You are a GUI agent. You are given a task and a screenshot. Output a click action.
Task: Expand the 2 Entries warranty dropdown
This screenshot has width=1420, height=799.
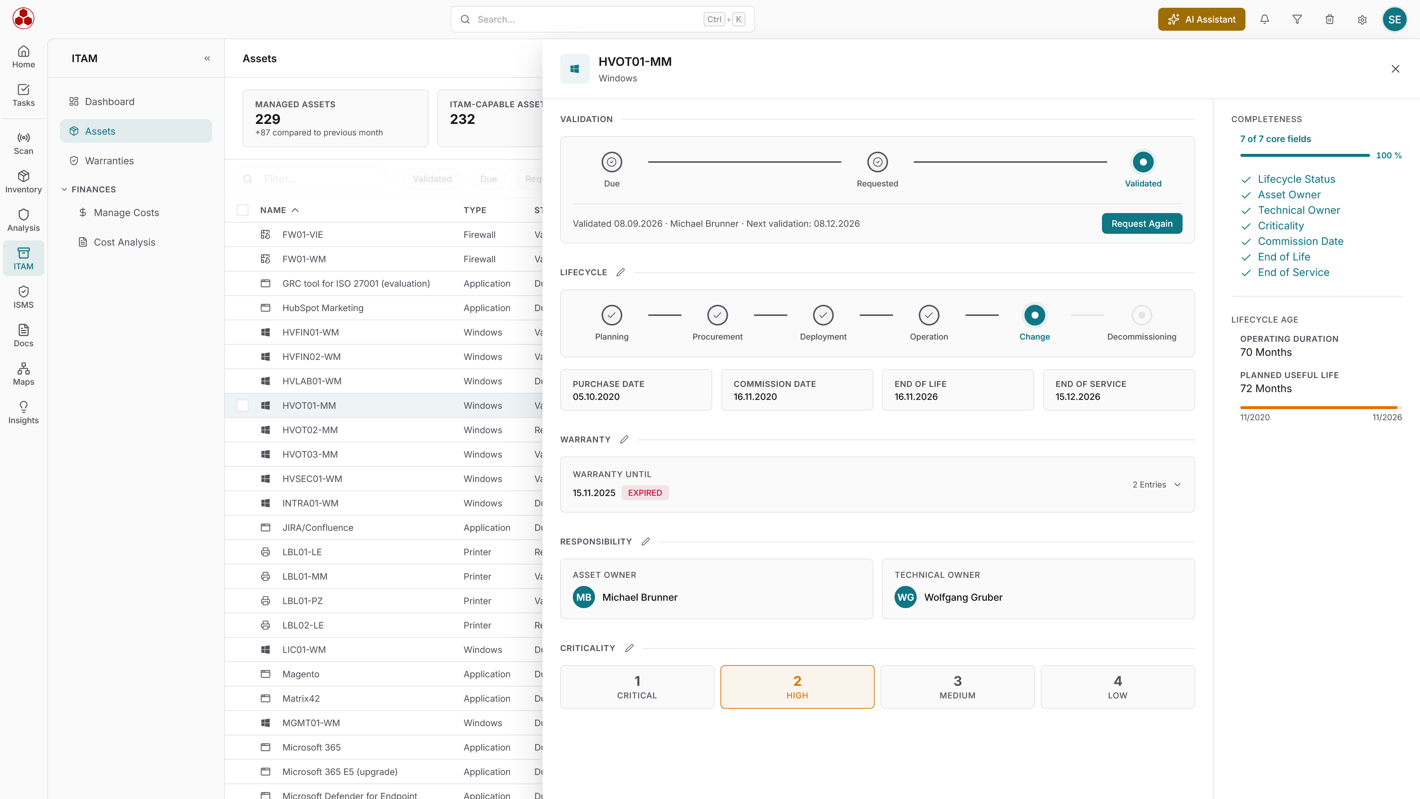click(1156, 485)
